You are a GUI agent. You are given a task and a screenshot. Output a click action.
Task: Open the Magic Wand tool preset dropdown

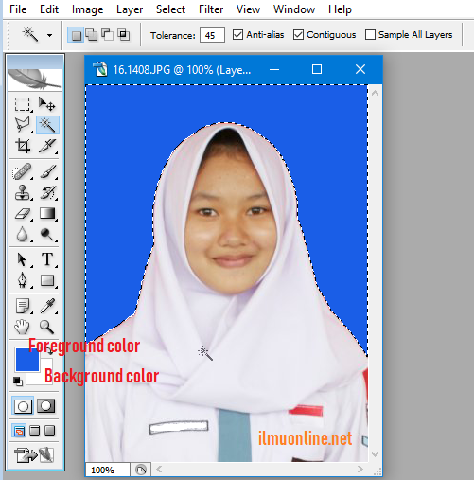click(50, 35)
